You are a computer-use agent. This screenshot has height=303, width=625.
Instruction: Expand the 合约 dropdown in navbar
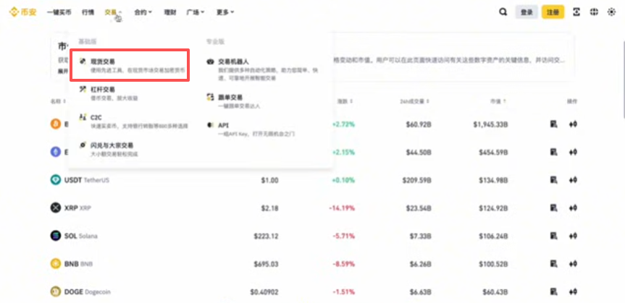[x=143, y=12]
